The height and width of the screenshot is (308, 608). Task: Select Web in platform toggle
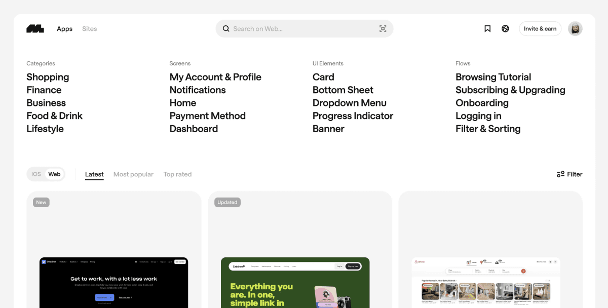[x=54, y=174]
